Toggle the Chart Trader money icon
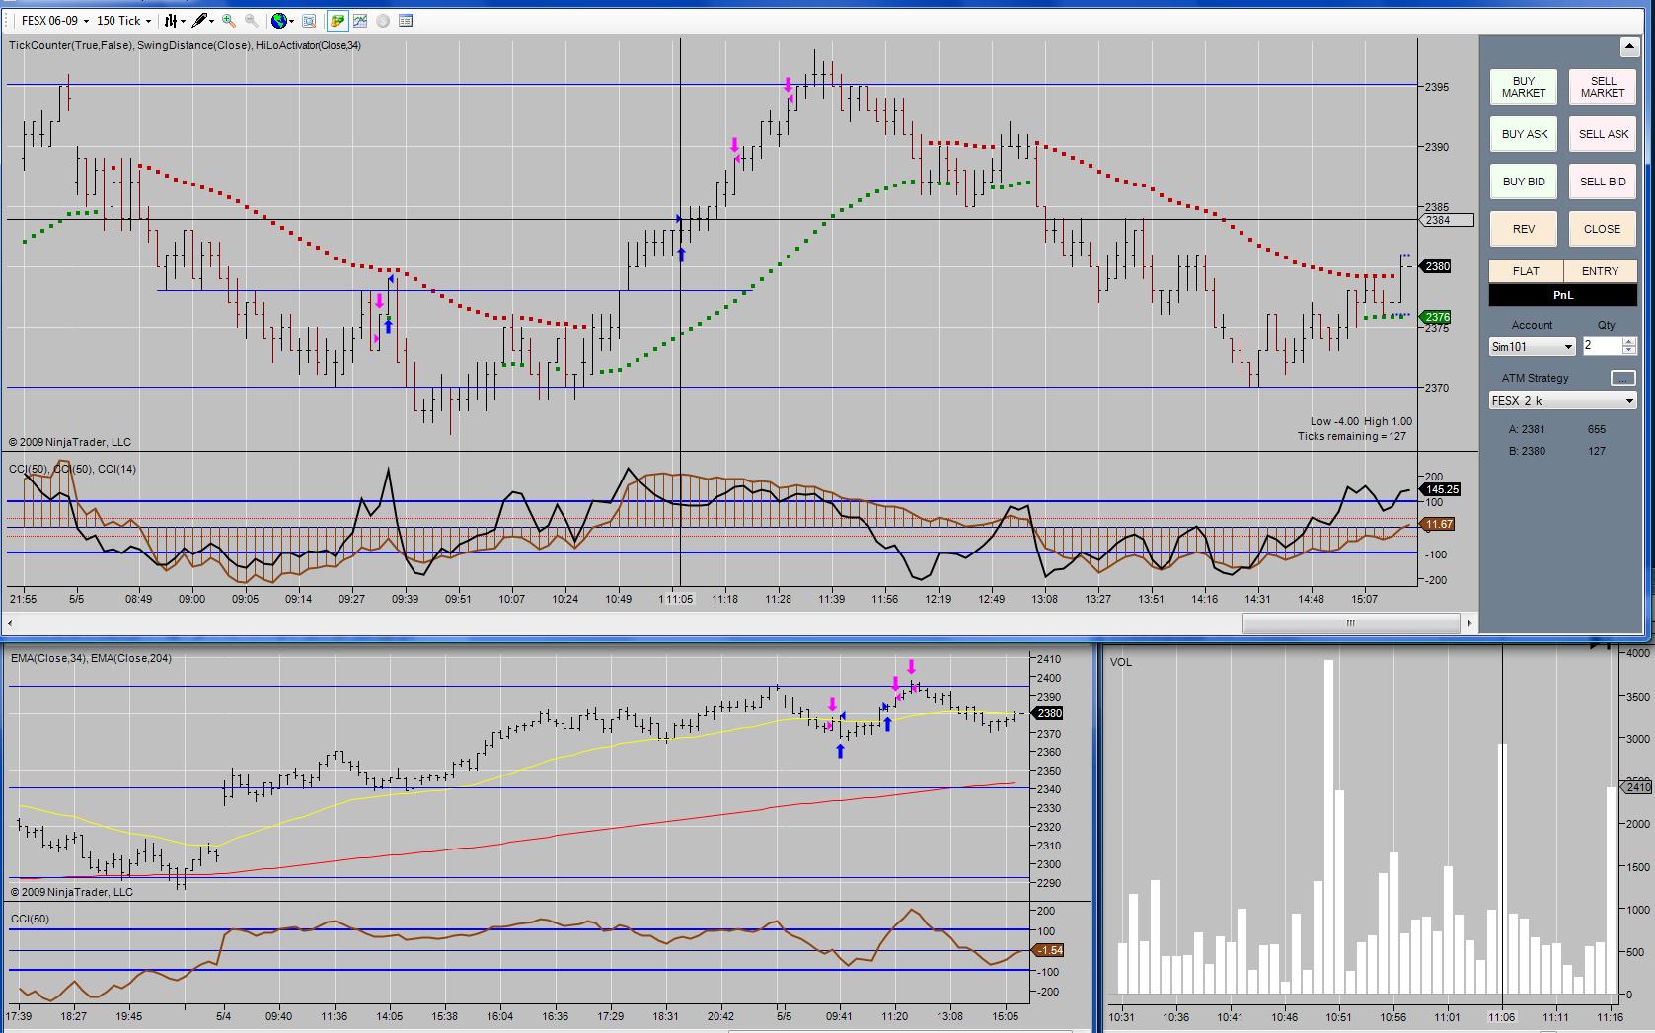This screenshot has width=1655, height=1033. 338,20
